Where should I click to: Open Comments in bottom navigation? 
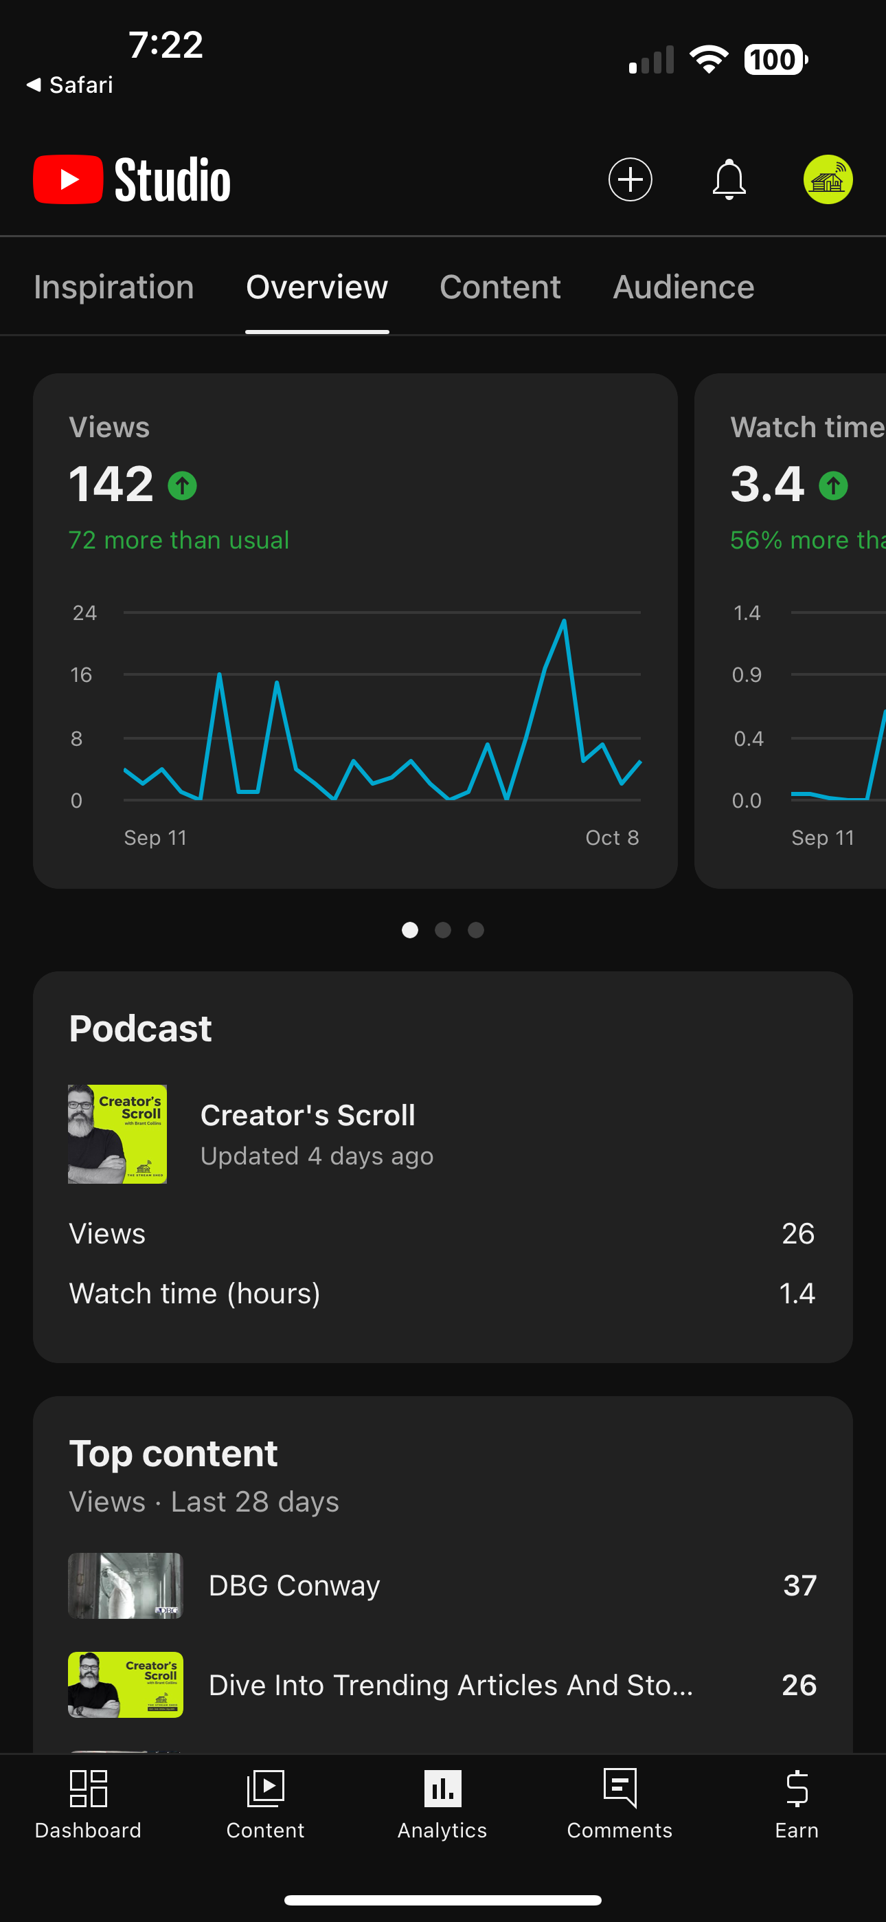620,1804
